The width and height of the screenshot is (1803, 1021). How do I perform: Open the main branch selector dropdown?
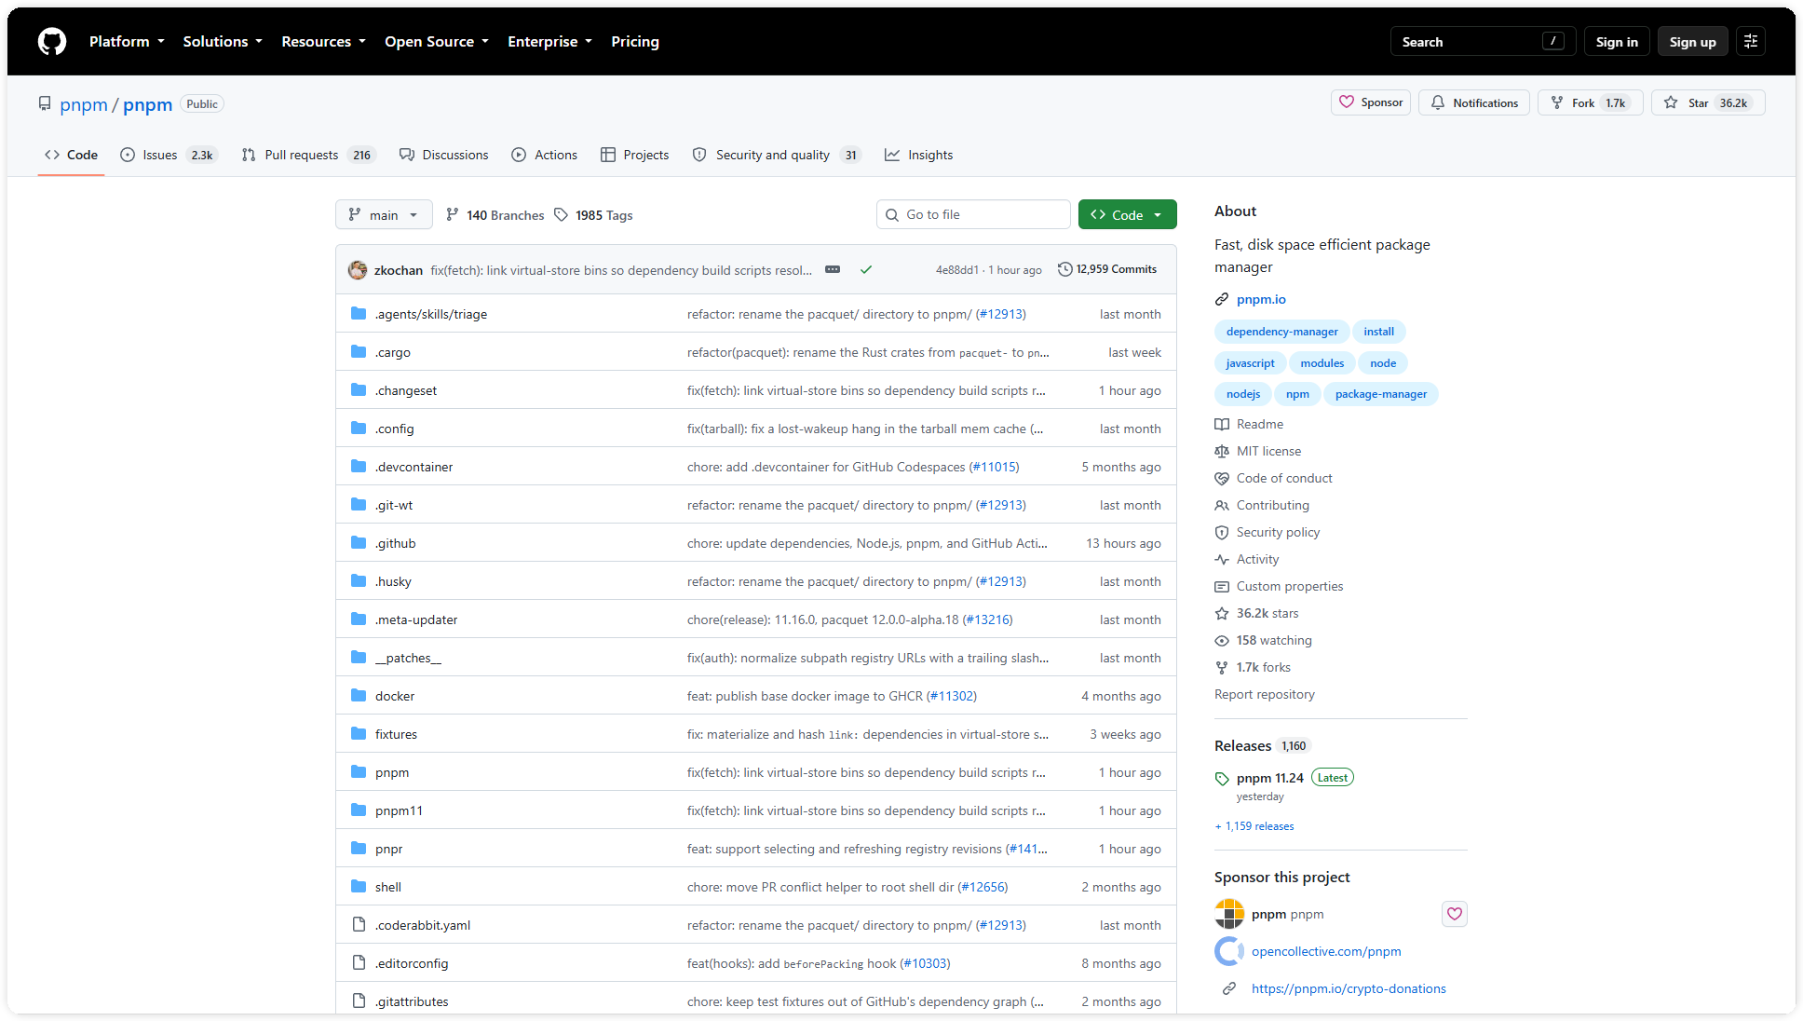(x=384, y=214)
